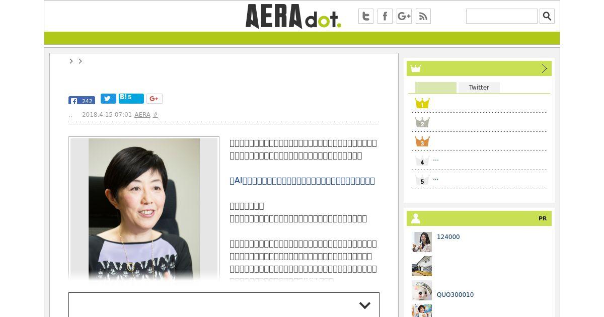Open the AERA dot. logo homepage
Screen dimensions: 604x317
(x=293, y=16)
